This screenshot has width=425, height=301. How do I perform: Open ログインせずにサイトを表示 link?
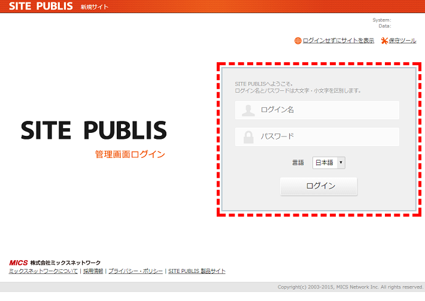[338, 41]
